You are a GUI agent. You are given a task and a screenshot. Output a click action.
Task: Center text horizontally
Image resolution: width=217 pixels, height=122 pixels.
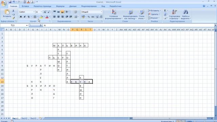(59, 17)
